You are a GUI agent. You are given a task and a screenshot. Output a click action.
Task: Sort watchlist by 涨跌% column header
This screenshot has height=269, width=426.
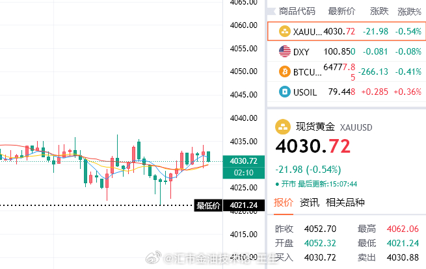click(x=410, y=12)
